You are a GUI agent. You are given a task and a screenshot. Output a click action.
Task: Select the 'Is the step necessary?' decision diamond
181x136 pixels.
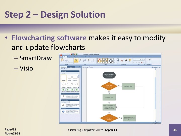click(x=109, y=86)
